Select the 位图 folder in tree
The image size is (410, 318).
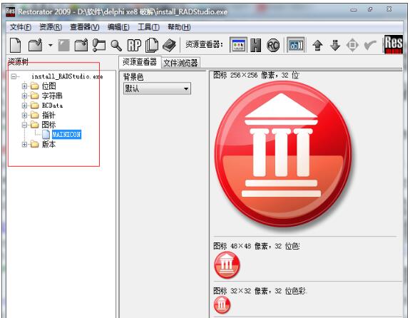click(x=48, y=86)
